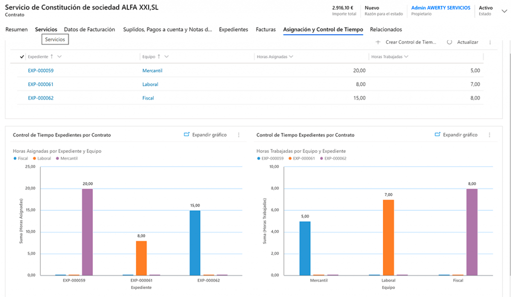Open record link EXP-000059

tap(40, 70)
